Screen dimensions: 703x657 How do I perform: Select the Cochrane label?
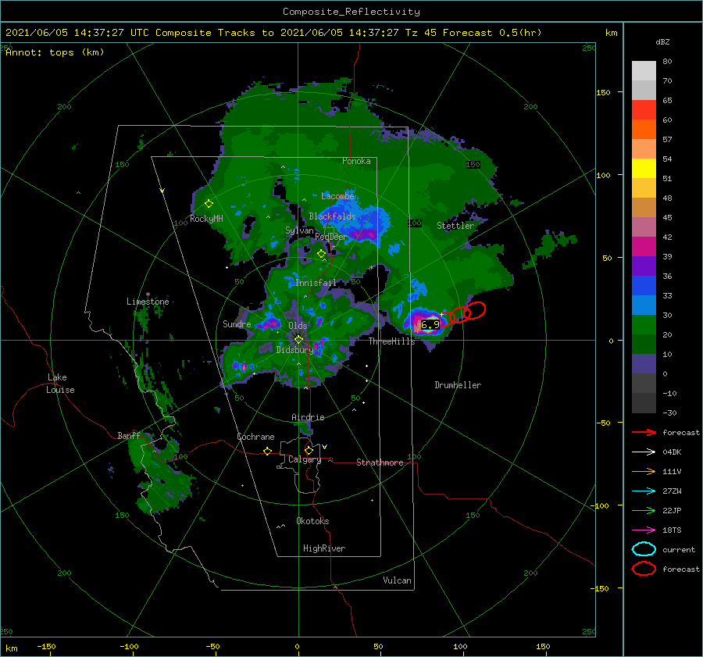point(255,437)
